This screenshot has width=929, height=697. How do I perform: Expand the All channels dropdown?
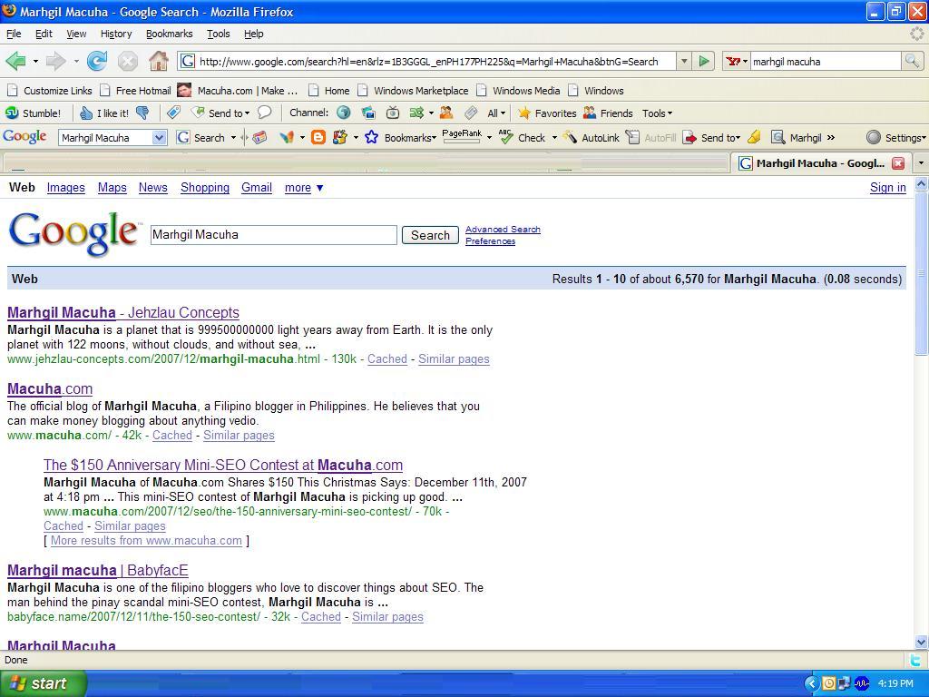(x=496, y=113)
